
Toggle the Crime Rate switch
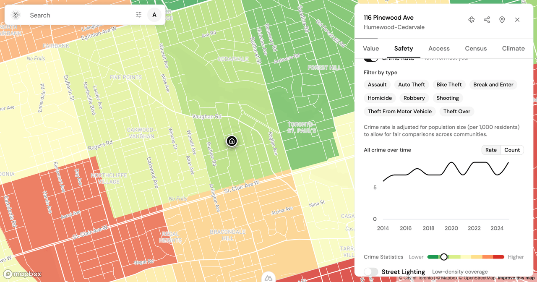[x=371, y=59]
